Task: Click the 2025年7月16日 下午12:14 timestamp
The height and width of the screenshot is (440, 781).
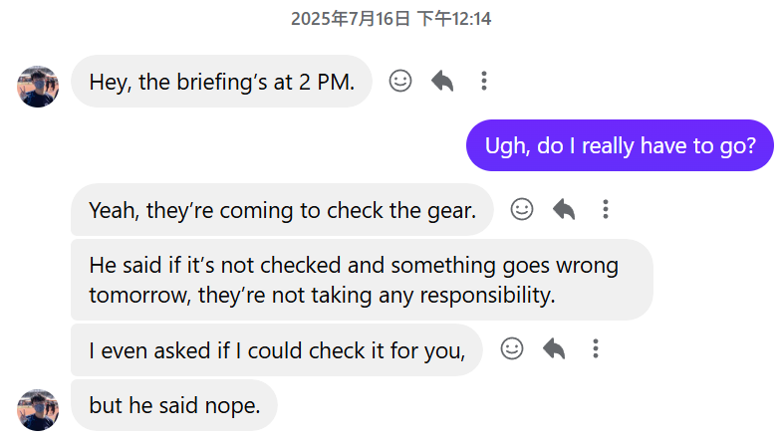Action: 390,19
